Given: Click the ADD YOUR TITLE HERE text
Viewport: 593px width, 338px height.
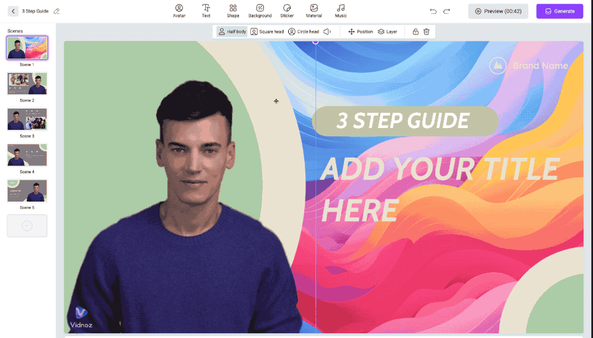Looking at the screenshot, I should coord(440,189).
